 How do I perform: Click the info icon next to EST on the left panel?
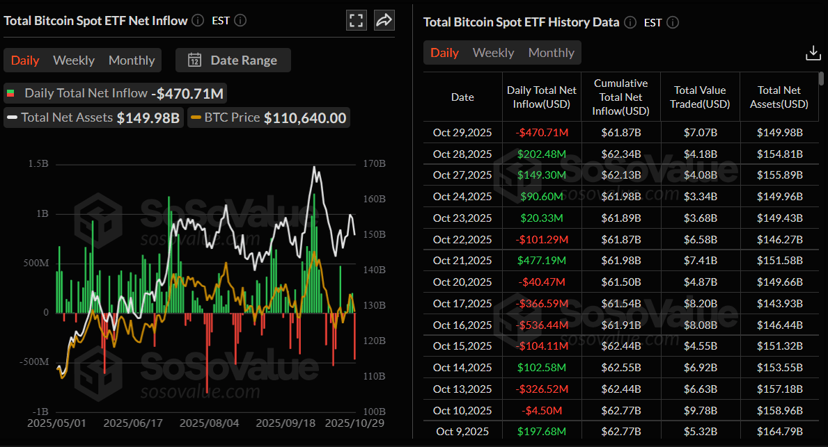[x=240, y=20]
